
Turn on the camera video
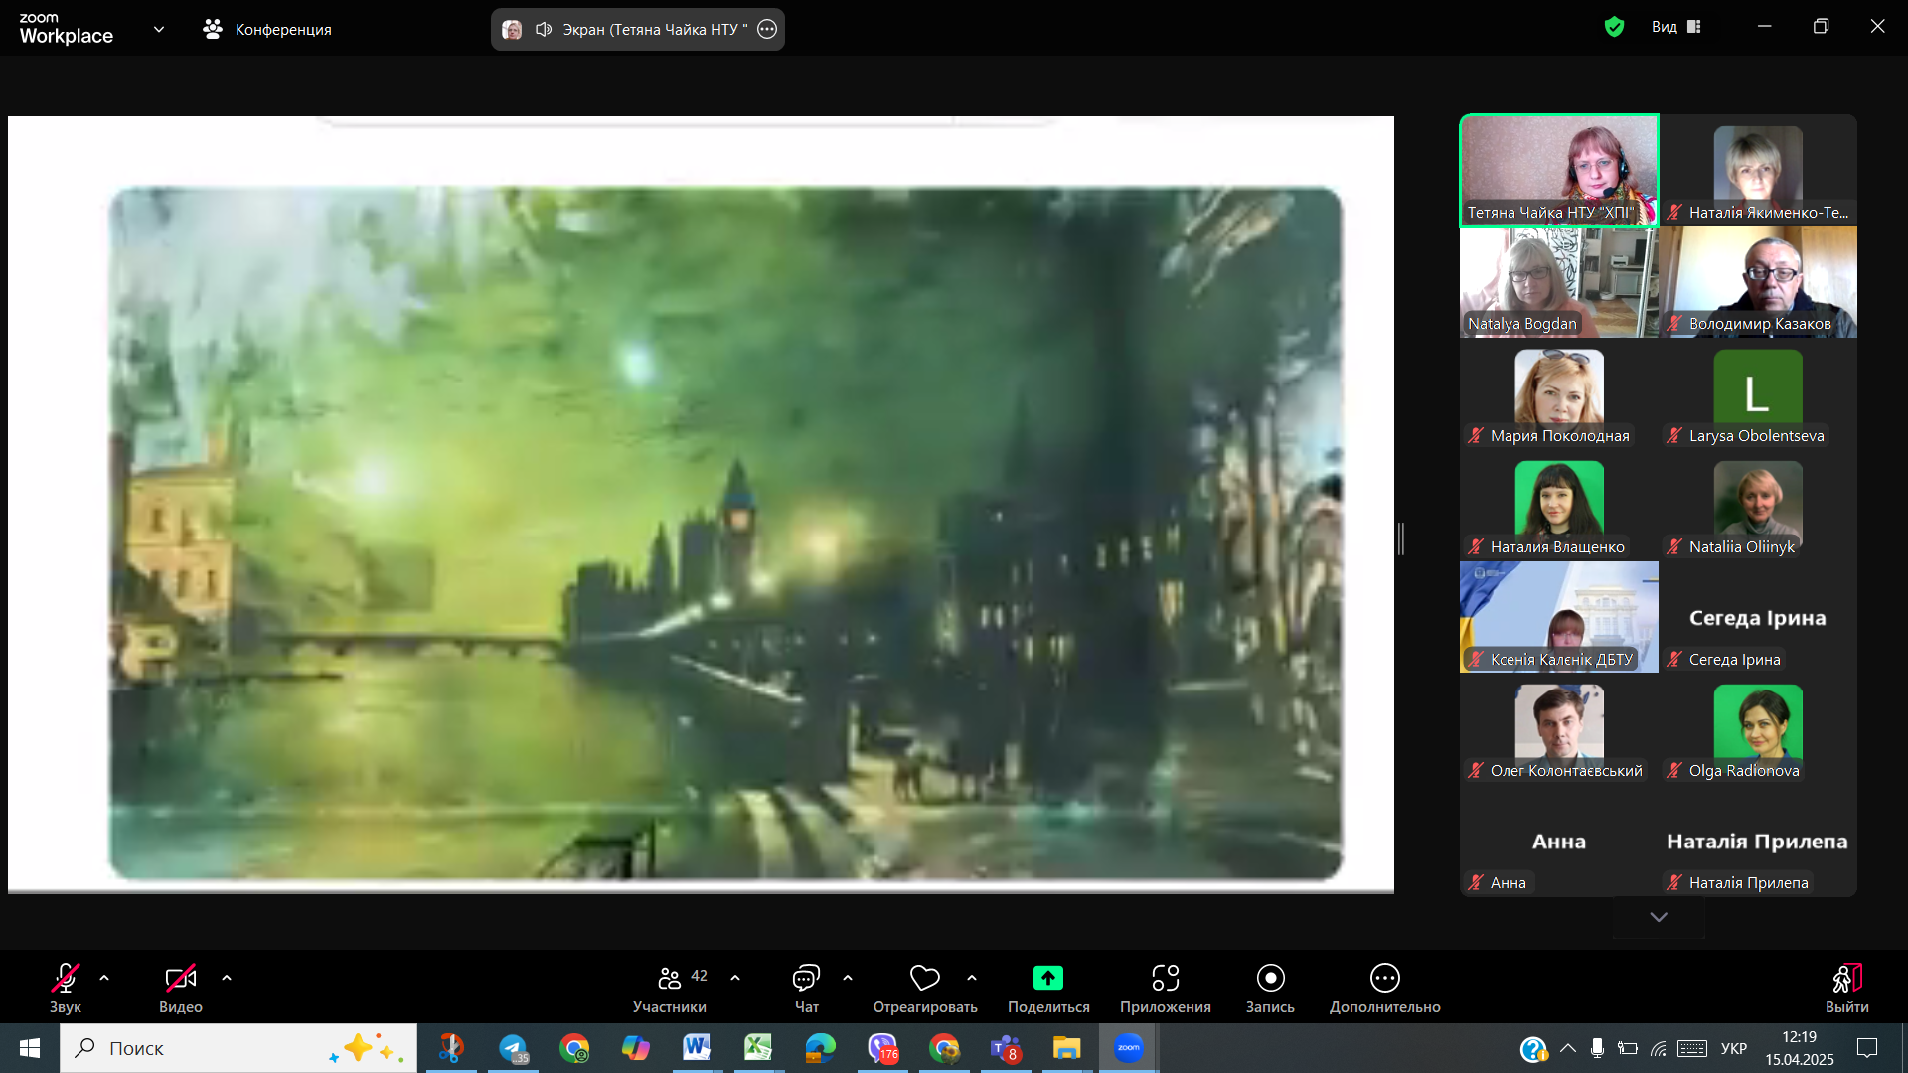point(180,979)
